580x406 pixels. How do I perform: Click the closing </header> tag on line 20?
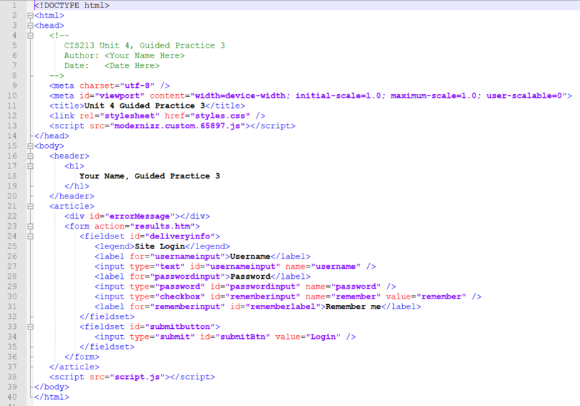(72, 196)
